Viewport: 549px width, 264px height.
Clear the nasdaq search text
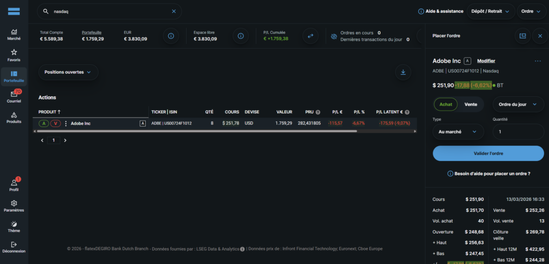[x=174, y=11]
